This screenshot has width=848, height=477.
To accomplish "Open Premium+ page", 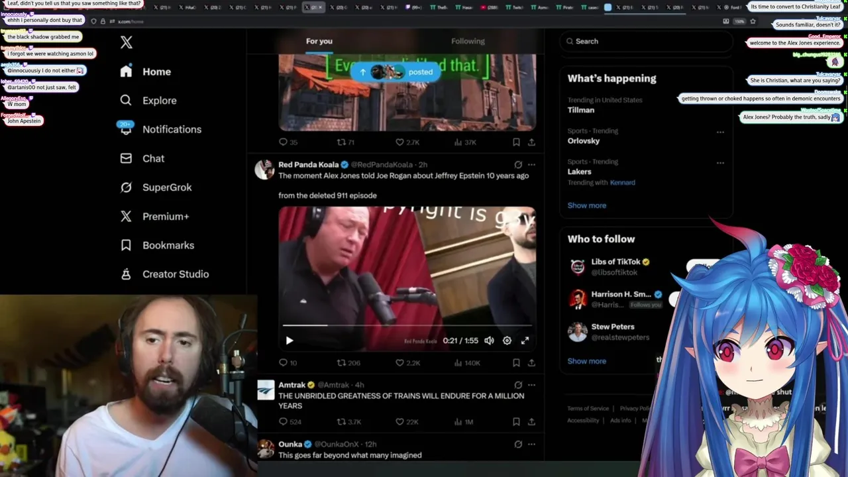I will click(154, 216).
